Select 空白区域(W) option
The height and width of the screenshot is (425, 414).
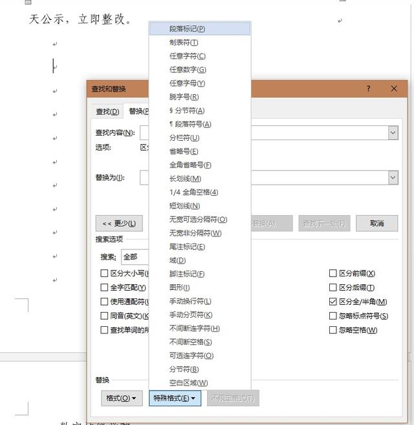200,383
